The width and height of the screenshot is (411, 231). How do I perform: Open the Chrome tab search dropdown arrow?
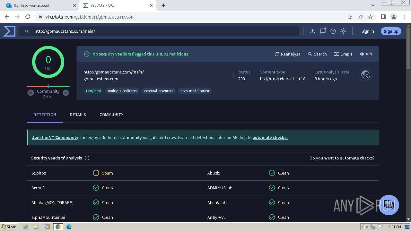coord(372,5)
